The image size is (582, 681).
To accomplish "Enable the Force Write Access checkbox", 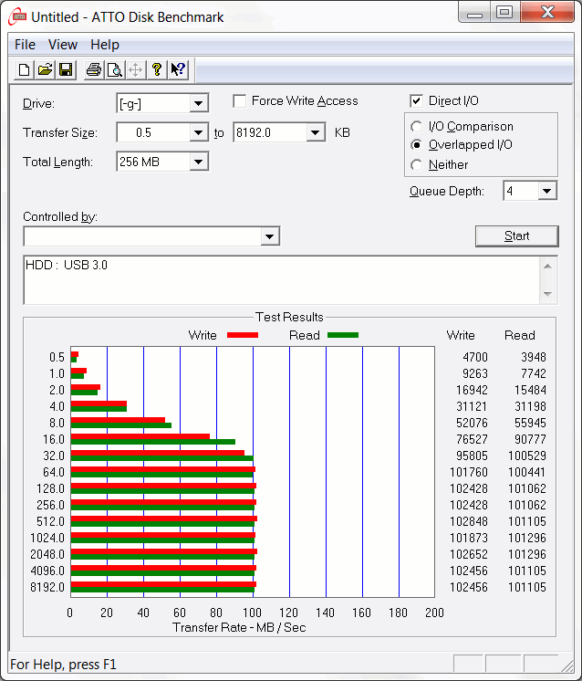I will pos(240,101).
